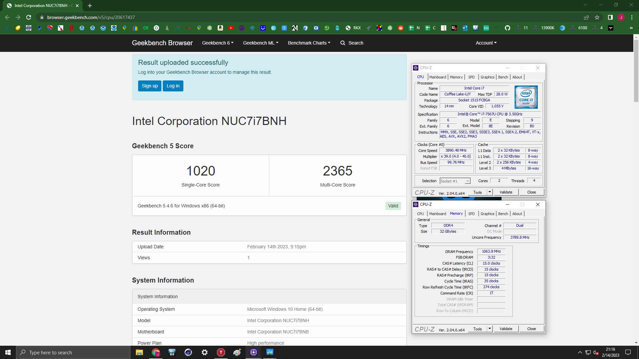Image resolution: width=639 pixels, height=359 pixels.
Task: Click Tools button in bottom CPU-Z window
Action: tap(478, 329)
